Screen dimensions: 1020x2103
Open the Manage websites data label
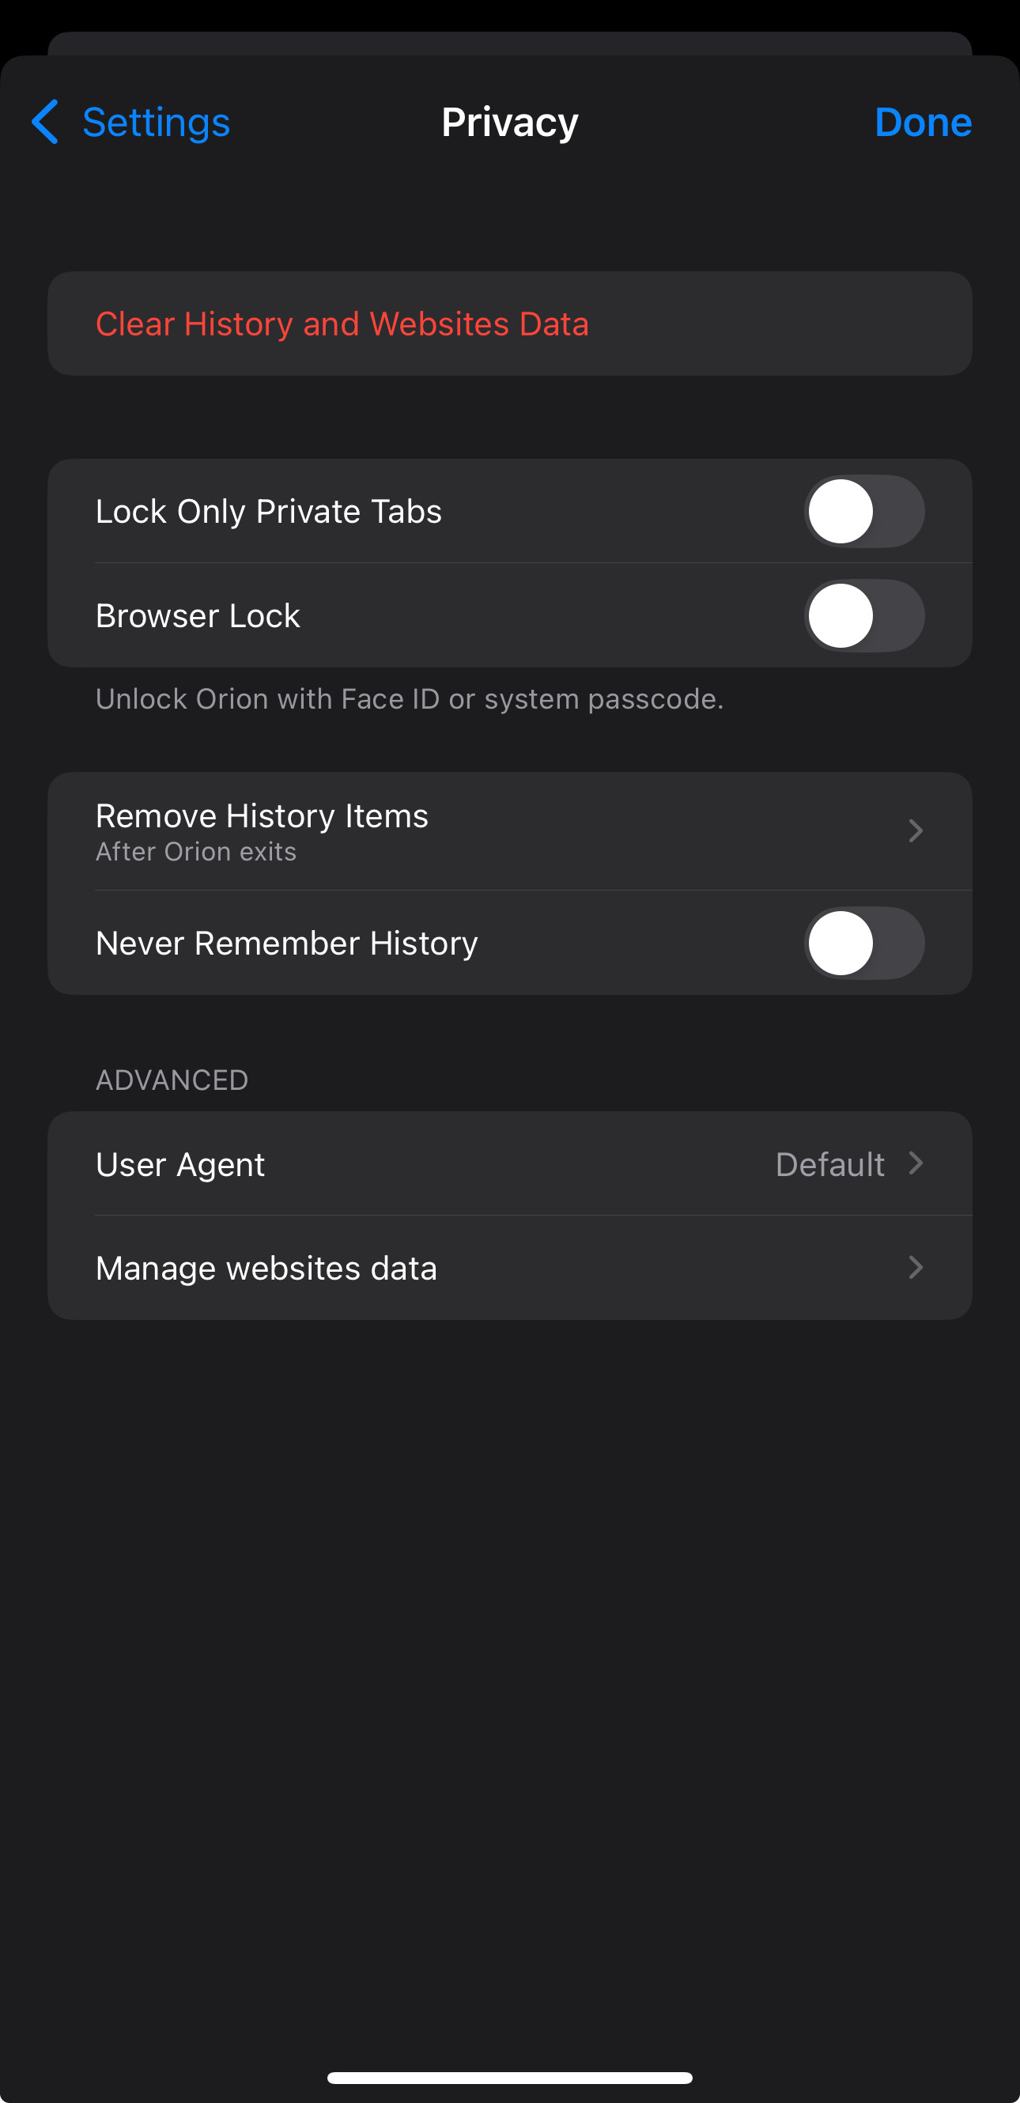266,1268
